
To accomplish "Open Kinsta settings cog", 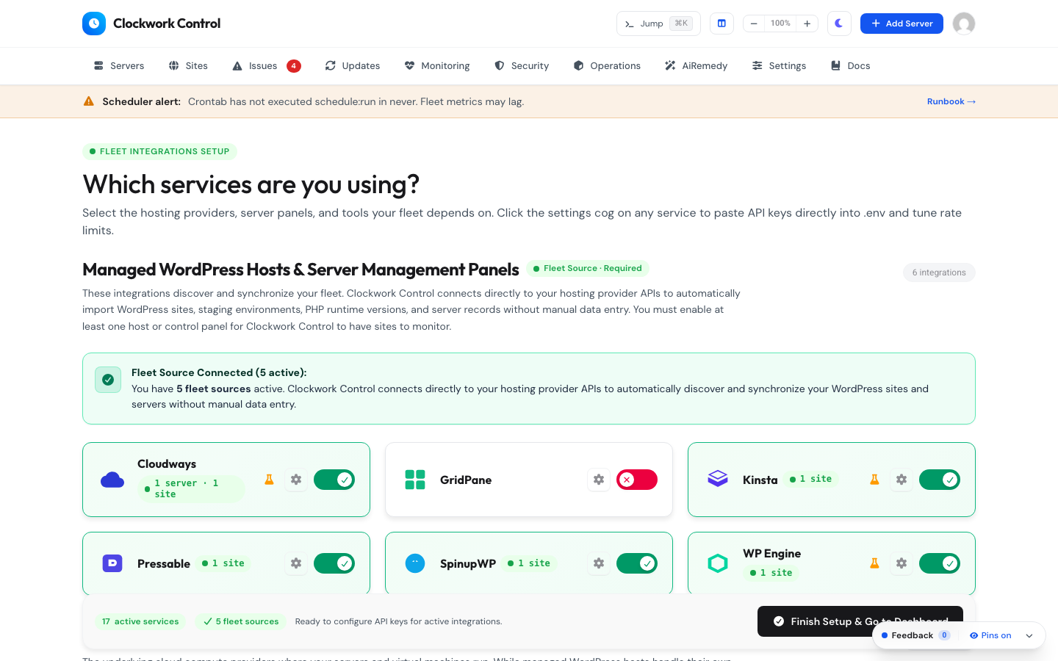I will [x=902, y=480].
